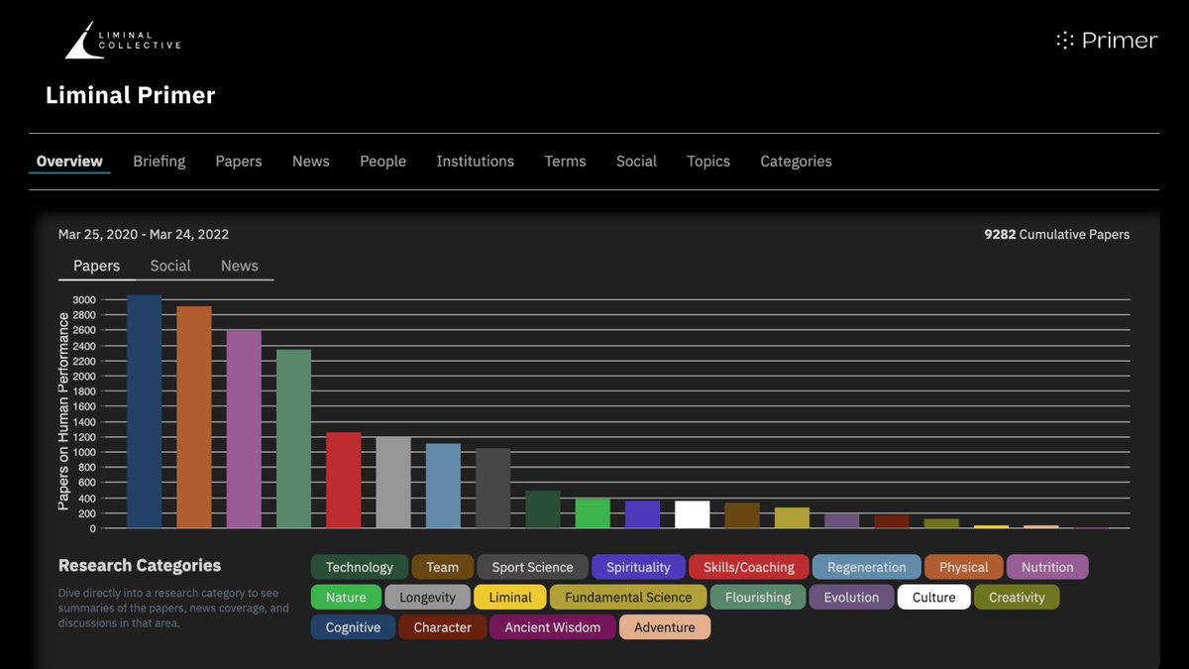Select the Creativity category tag
This screenshot has width=1189, height=669.
1017,597
